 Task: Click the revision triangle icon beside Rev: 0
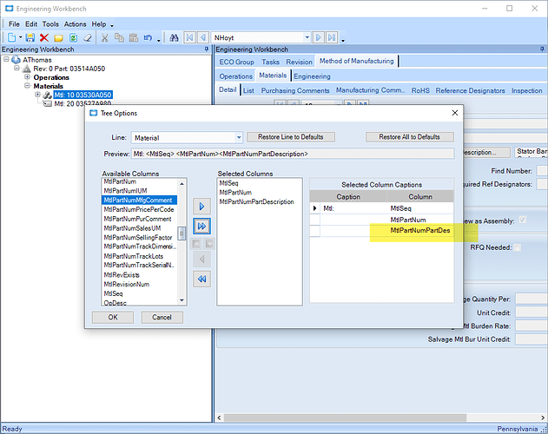[27, 69]
